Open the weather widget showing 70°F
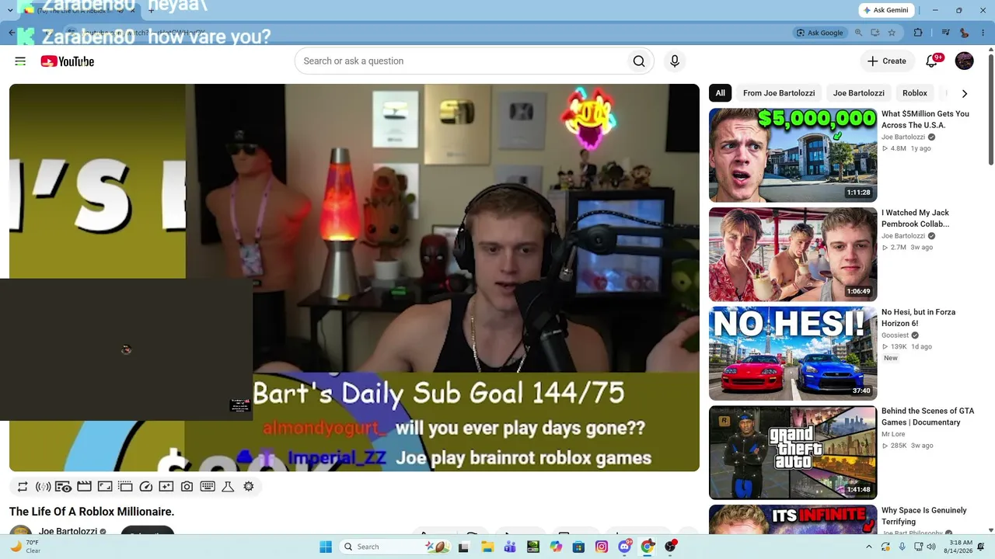The width and height of the screenshot is (995, 559). click(26, 547)
